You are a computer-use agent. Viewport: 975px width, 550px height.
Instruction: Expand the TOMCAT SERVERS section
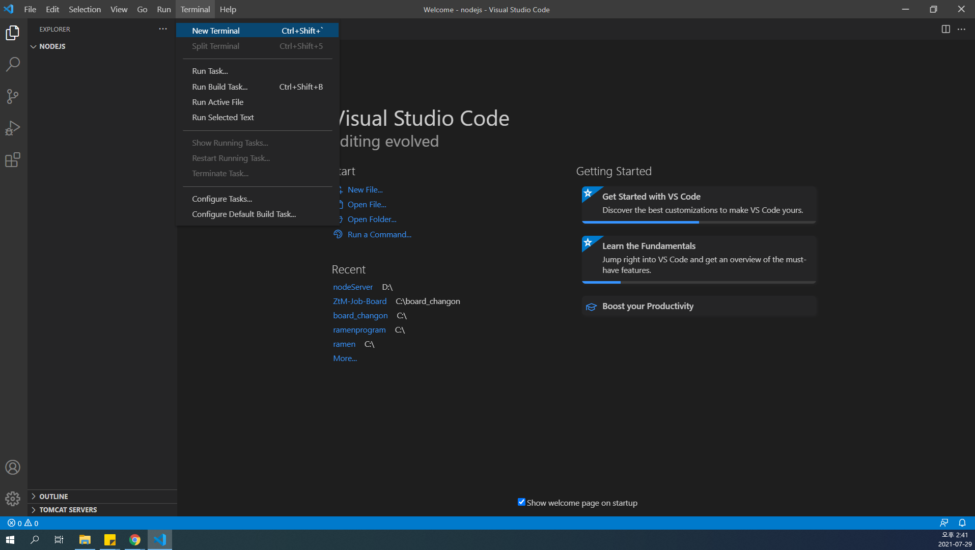pyautogui.click(x=102, y=510)
